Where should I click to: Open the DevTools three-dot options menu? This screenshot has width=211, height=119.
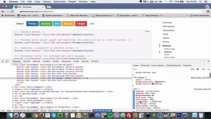coord(204,61)
